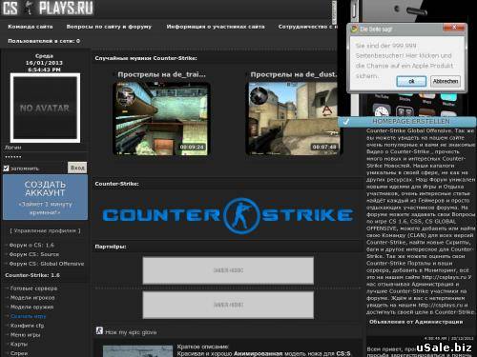Click the blue Counter-Strike logo banner
The image size is (477, 357).
[x=227, y=215]
